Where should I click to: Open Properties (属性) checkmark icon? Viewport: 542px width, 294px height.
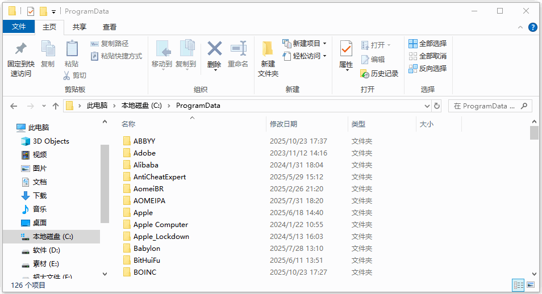pyautogui.click(x=346, y=49)
